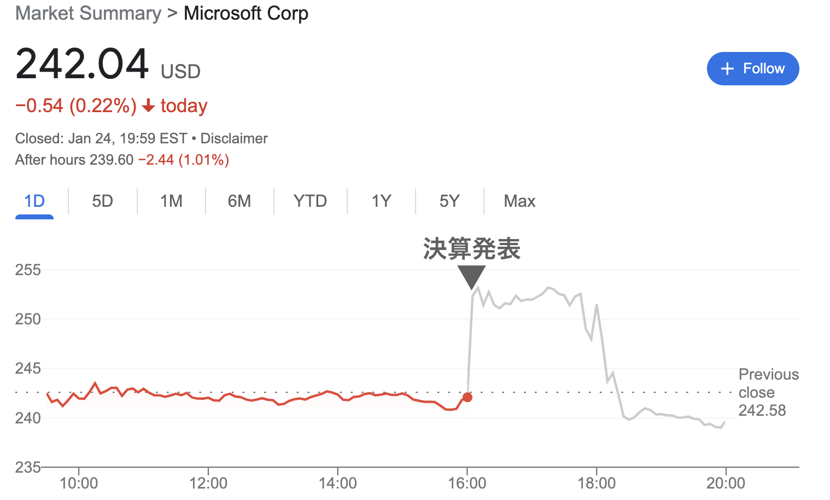Viewport: 830px width, 500px height.
Task: Follow the Microsoft Corp stock
Action: (753, 68)
